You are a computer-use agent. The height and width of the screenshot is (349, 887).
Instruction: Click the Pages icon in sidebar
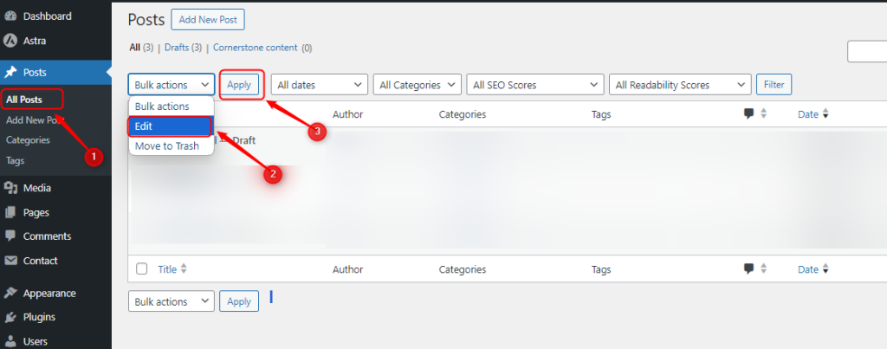[x=11, y=212]
